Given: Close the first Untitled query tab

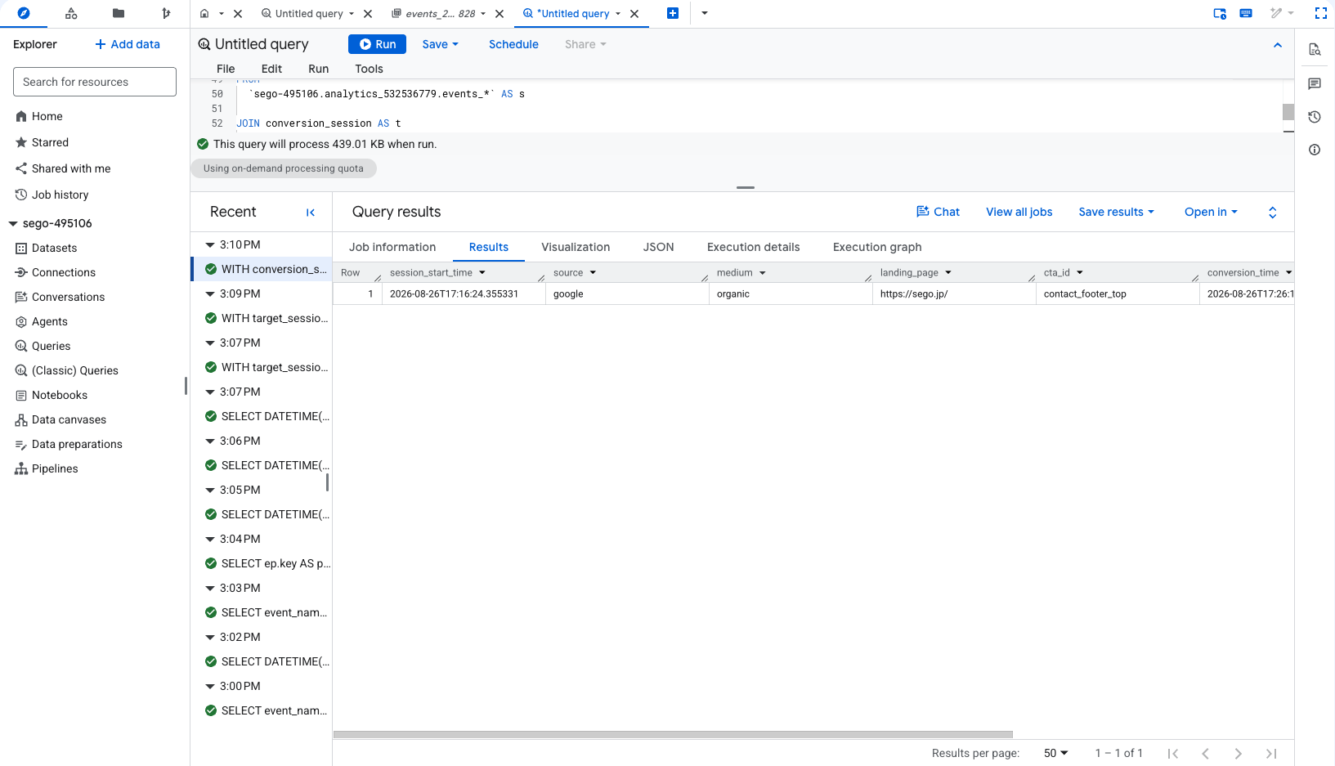Looking at the screenshot, I should (x=368, y=14).
